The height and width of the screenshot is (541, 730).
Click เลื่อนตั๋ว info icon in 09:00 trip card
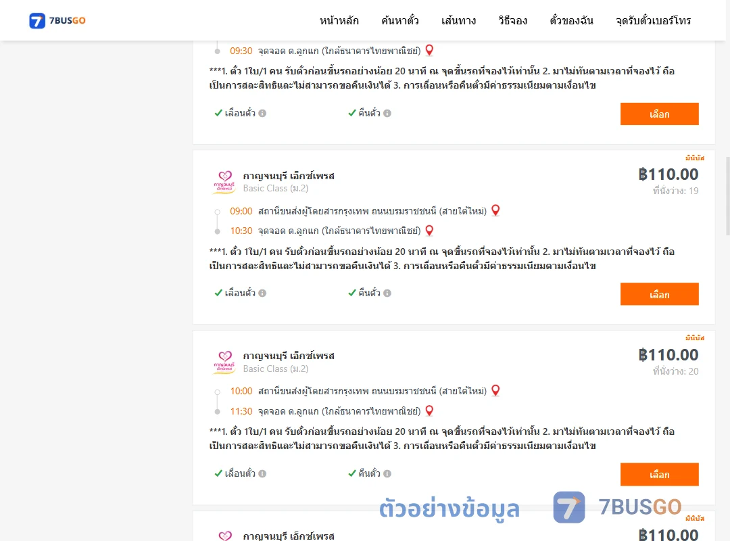[x=262, y=293]
